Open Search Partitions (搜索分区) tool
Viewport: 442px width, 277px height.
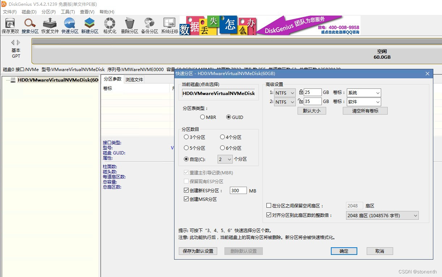pos(30,26)
